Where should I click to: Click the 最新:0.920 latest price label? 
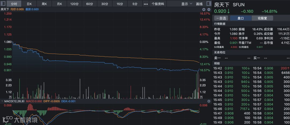pyautogui.click(x=32, y=9)
